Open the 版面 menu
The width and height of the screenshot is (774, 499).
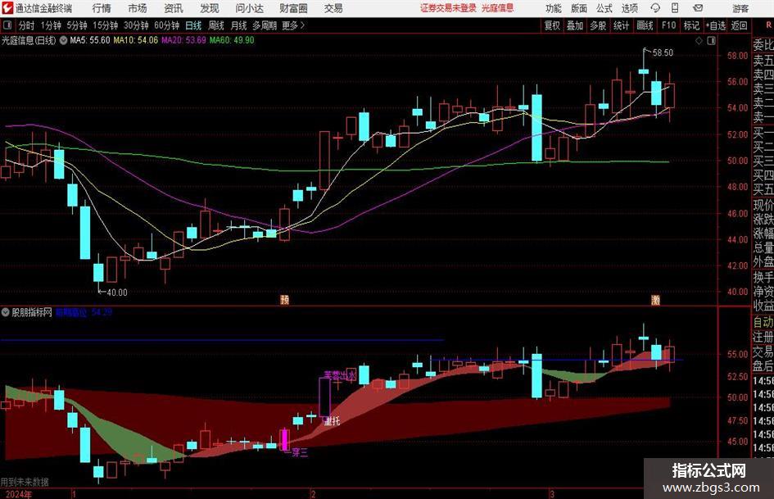coord(579,8)
